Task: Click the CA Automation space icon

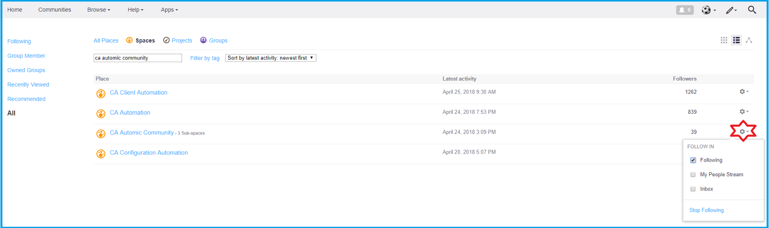Action: (101, 114)
